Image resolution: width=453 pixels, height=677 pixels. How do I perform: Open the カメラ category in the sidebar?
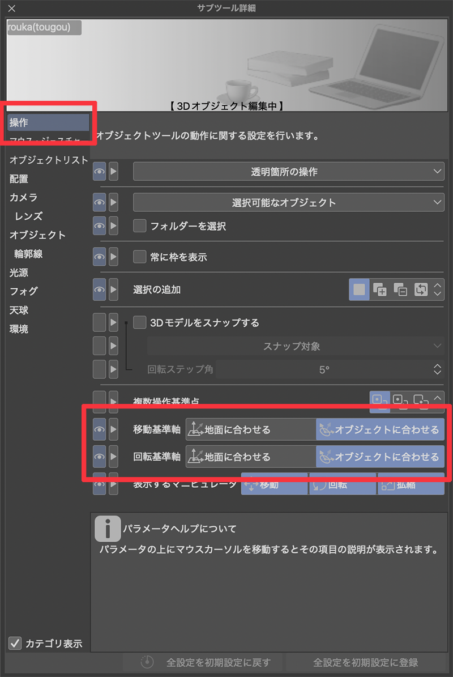(x=24, y=198)
